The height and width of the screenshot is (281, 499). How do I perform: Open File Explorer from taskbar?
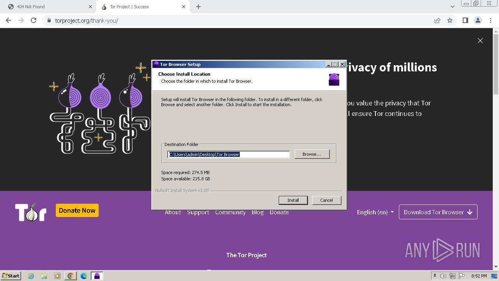[x=44, y=276]
